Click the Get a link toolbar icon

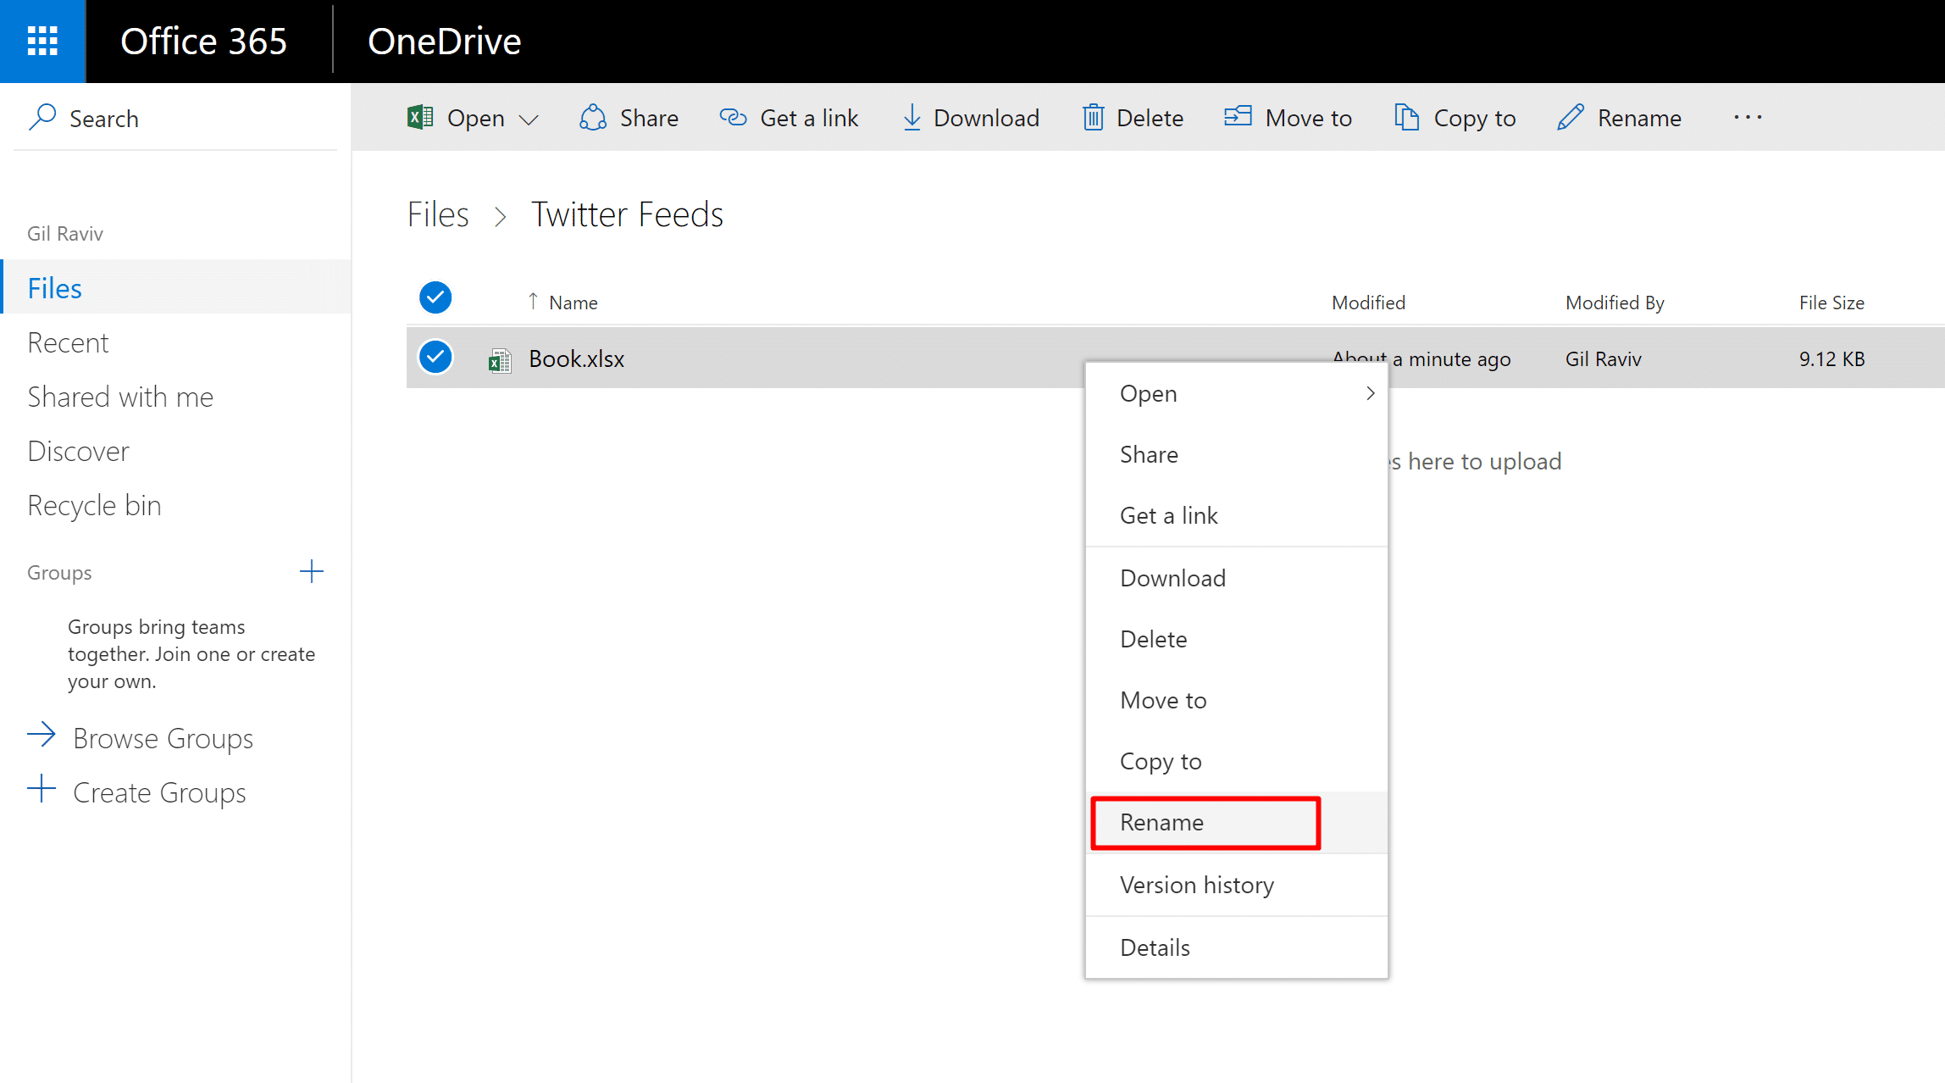coord(733,118)
